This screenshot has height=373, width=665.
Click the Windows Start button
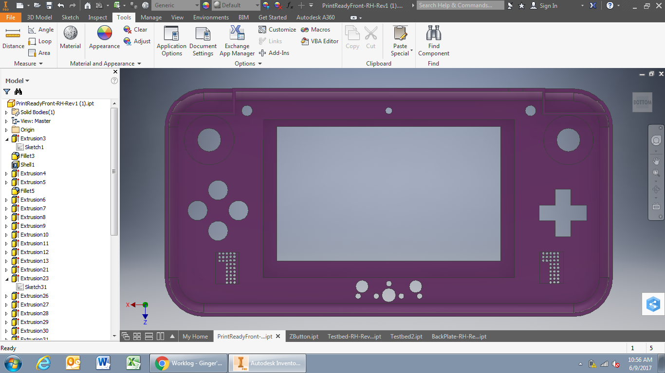click(x=13, y=363)
